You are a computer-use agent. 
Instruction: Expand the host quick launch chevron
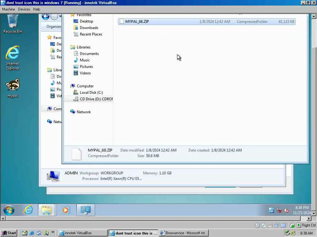click(x=53, y=232)
